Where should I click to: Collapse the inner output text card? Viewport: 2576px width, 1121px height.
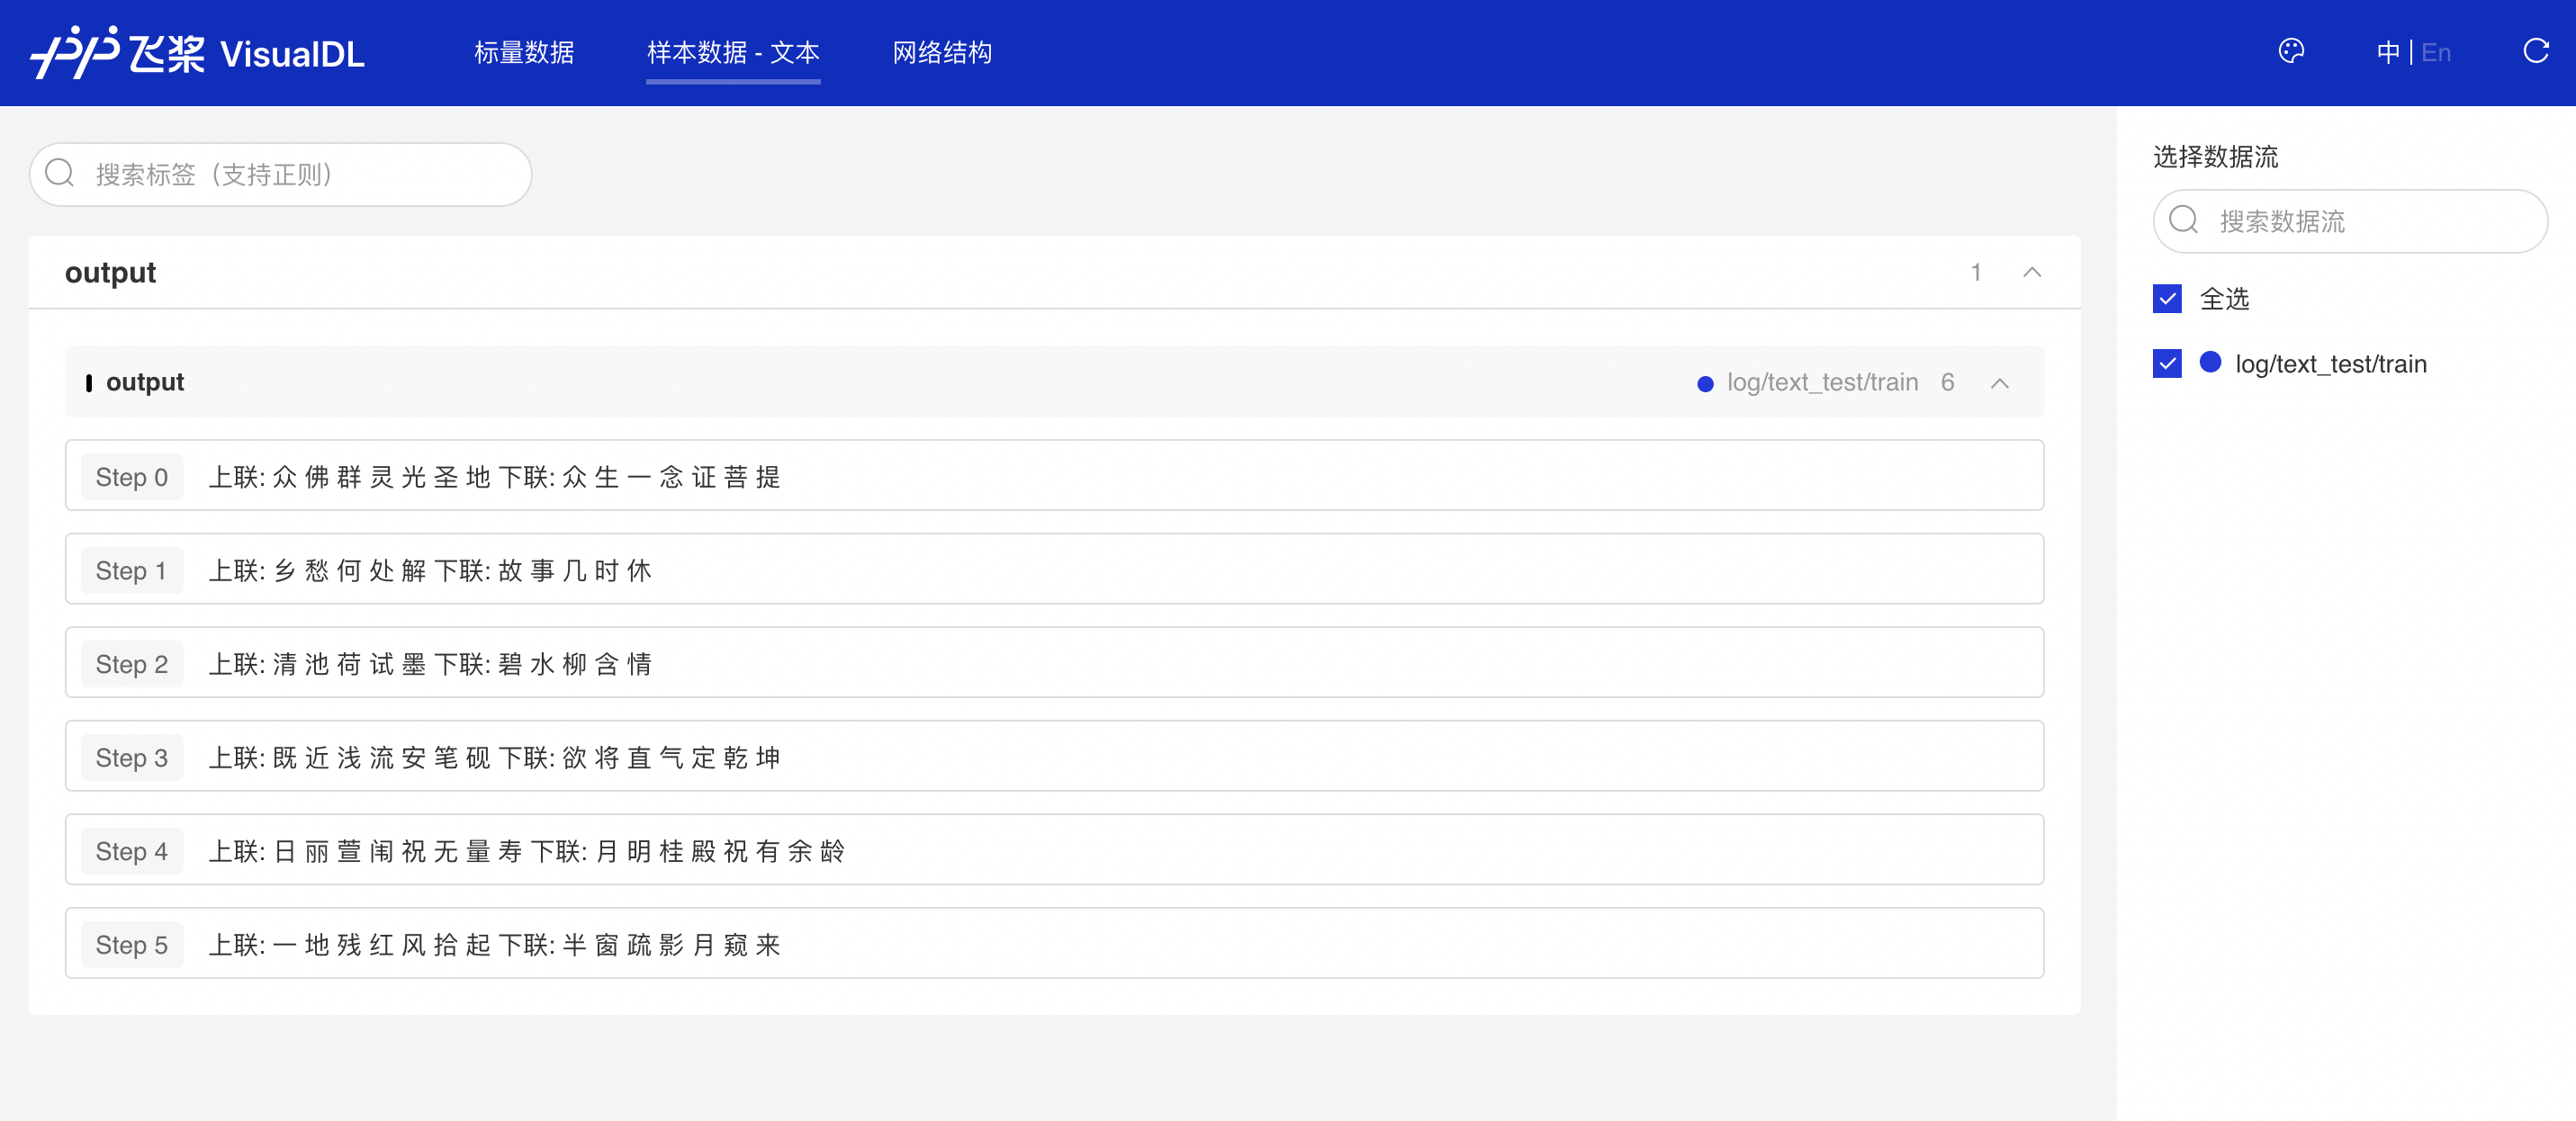(x=2000, y=382)
